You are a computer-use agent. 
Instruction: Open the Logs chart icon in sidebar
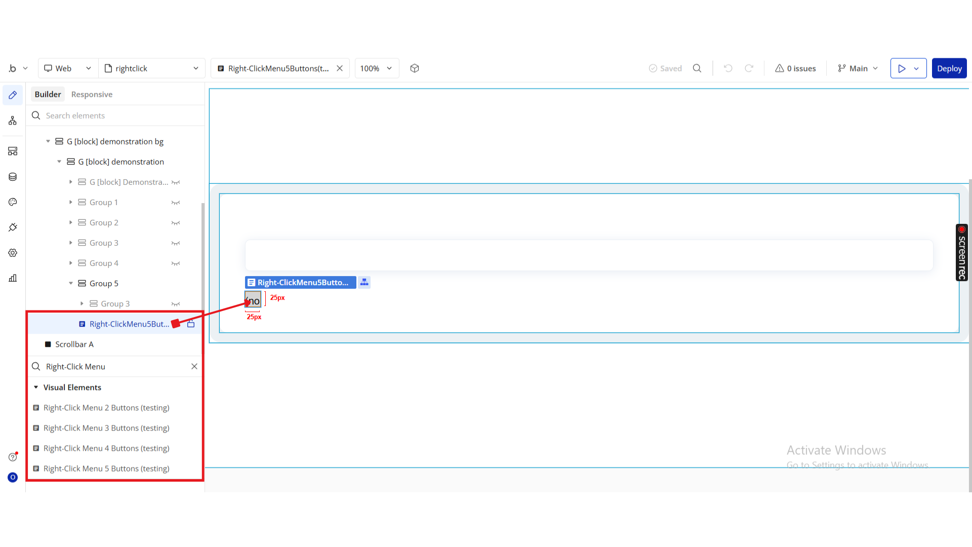click(x=13, y=278)
